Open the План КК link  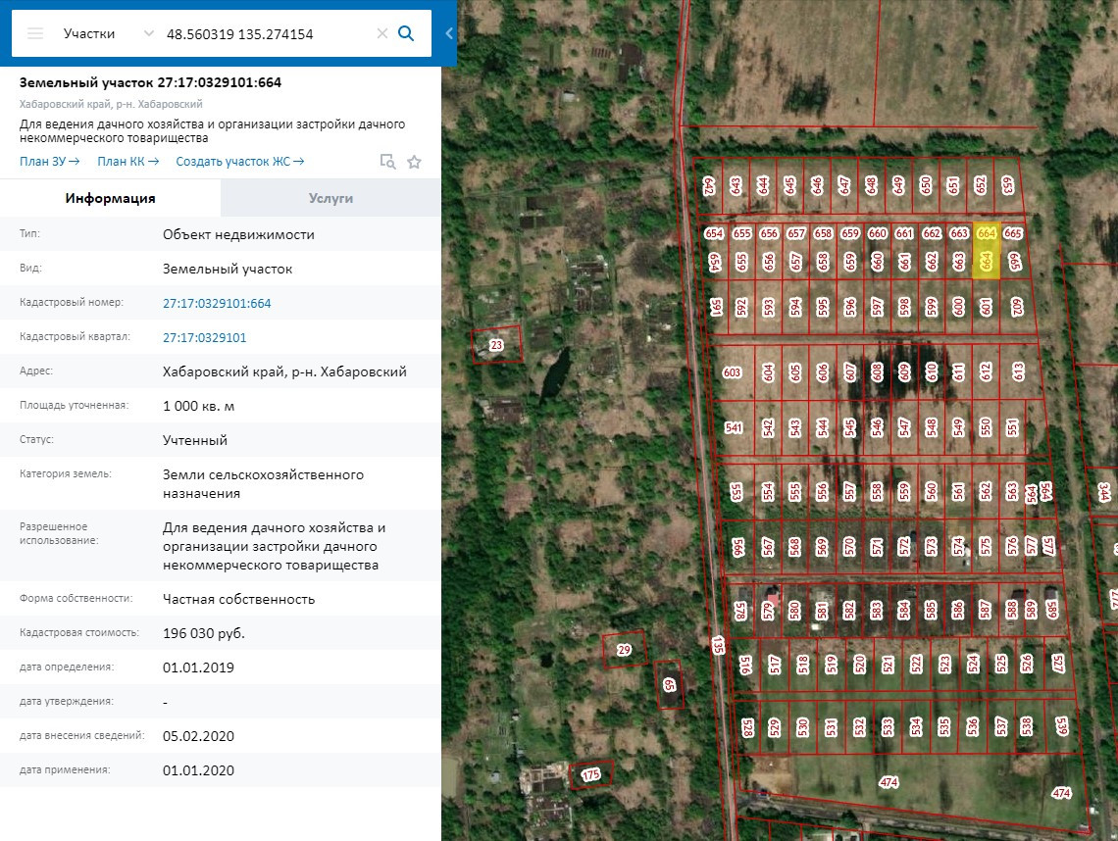click(x=127, y=162)
